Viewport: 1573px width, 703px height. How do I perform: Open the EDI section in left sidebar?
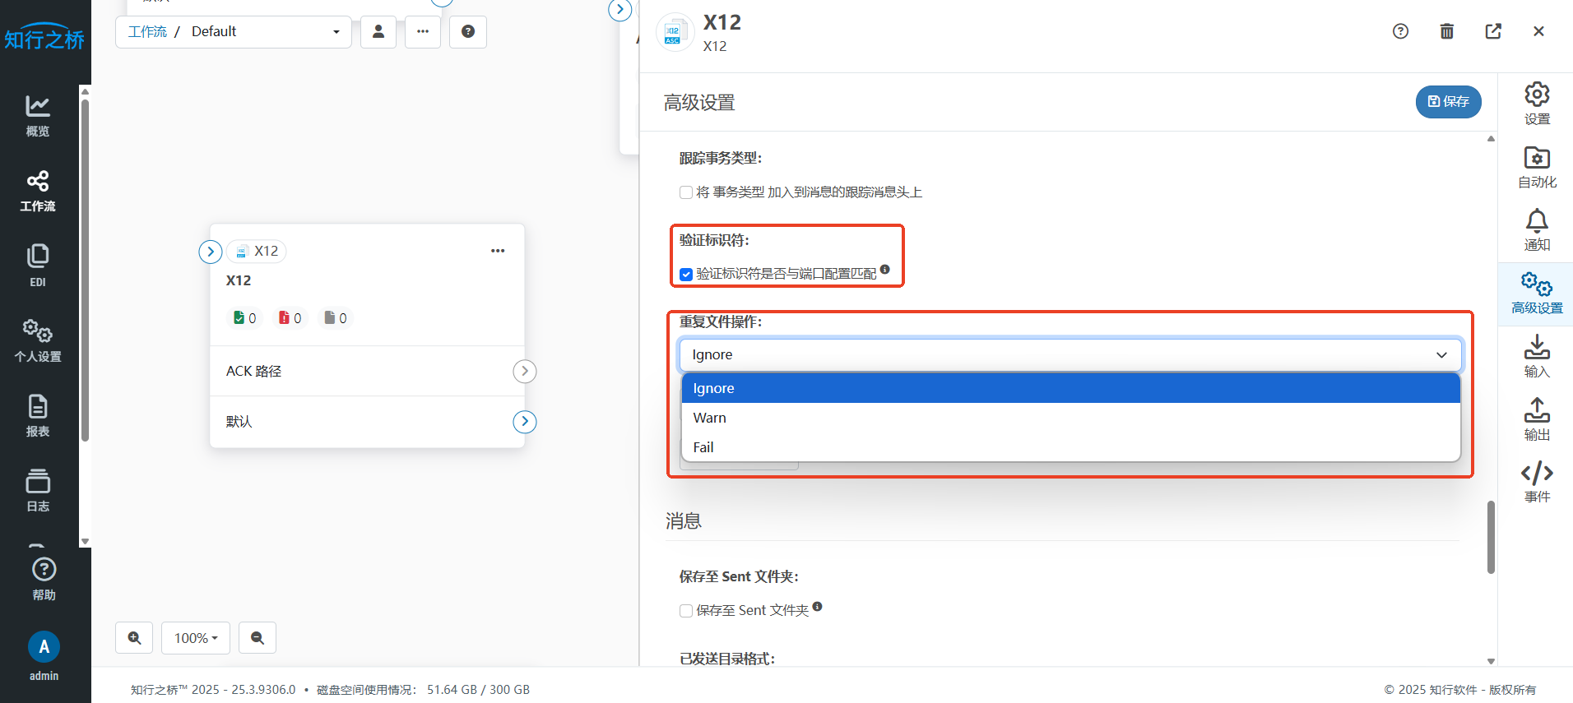pos(38,265)
